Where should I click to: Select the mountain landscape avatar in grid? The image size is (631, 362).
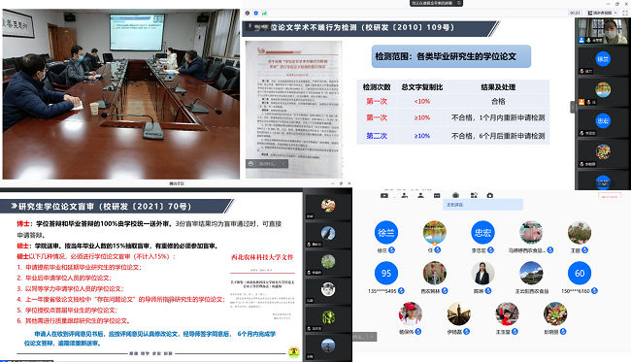pos(531,273)
